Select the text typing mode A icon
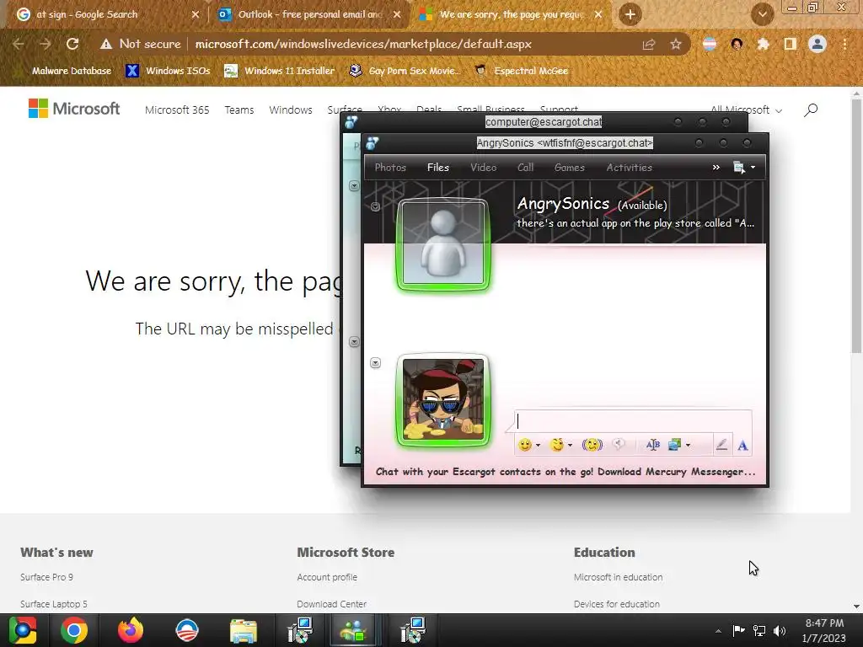 pos(742,445)
